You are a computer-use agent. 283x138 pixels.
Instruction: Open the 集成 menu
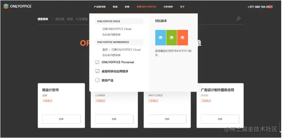coord(115,7)
